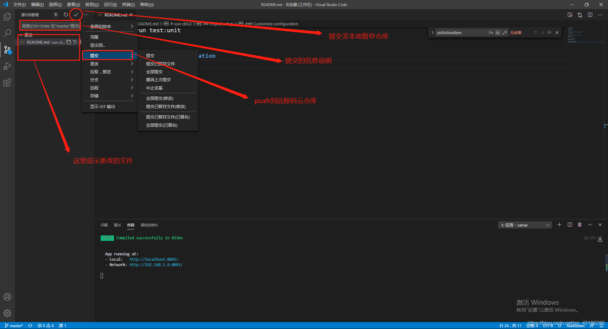Choose 全部提交(修改) in submenu
Screen dimensions: 608x329
tap(168, 98)
